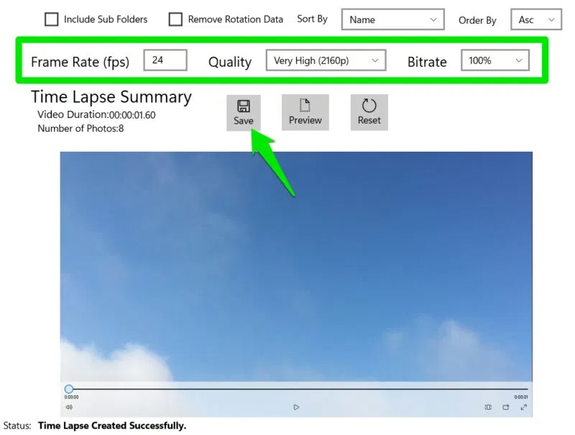
Task: Select the Time Lapse Summary heading
Action: (x=111, y=97)
